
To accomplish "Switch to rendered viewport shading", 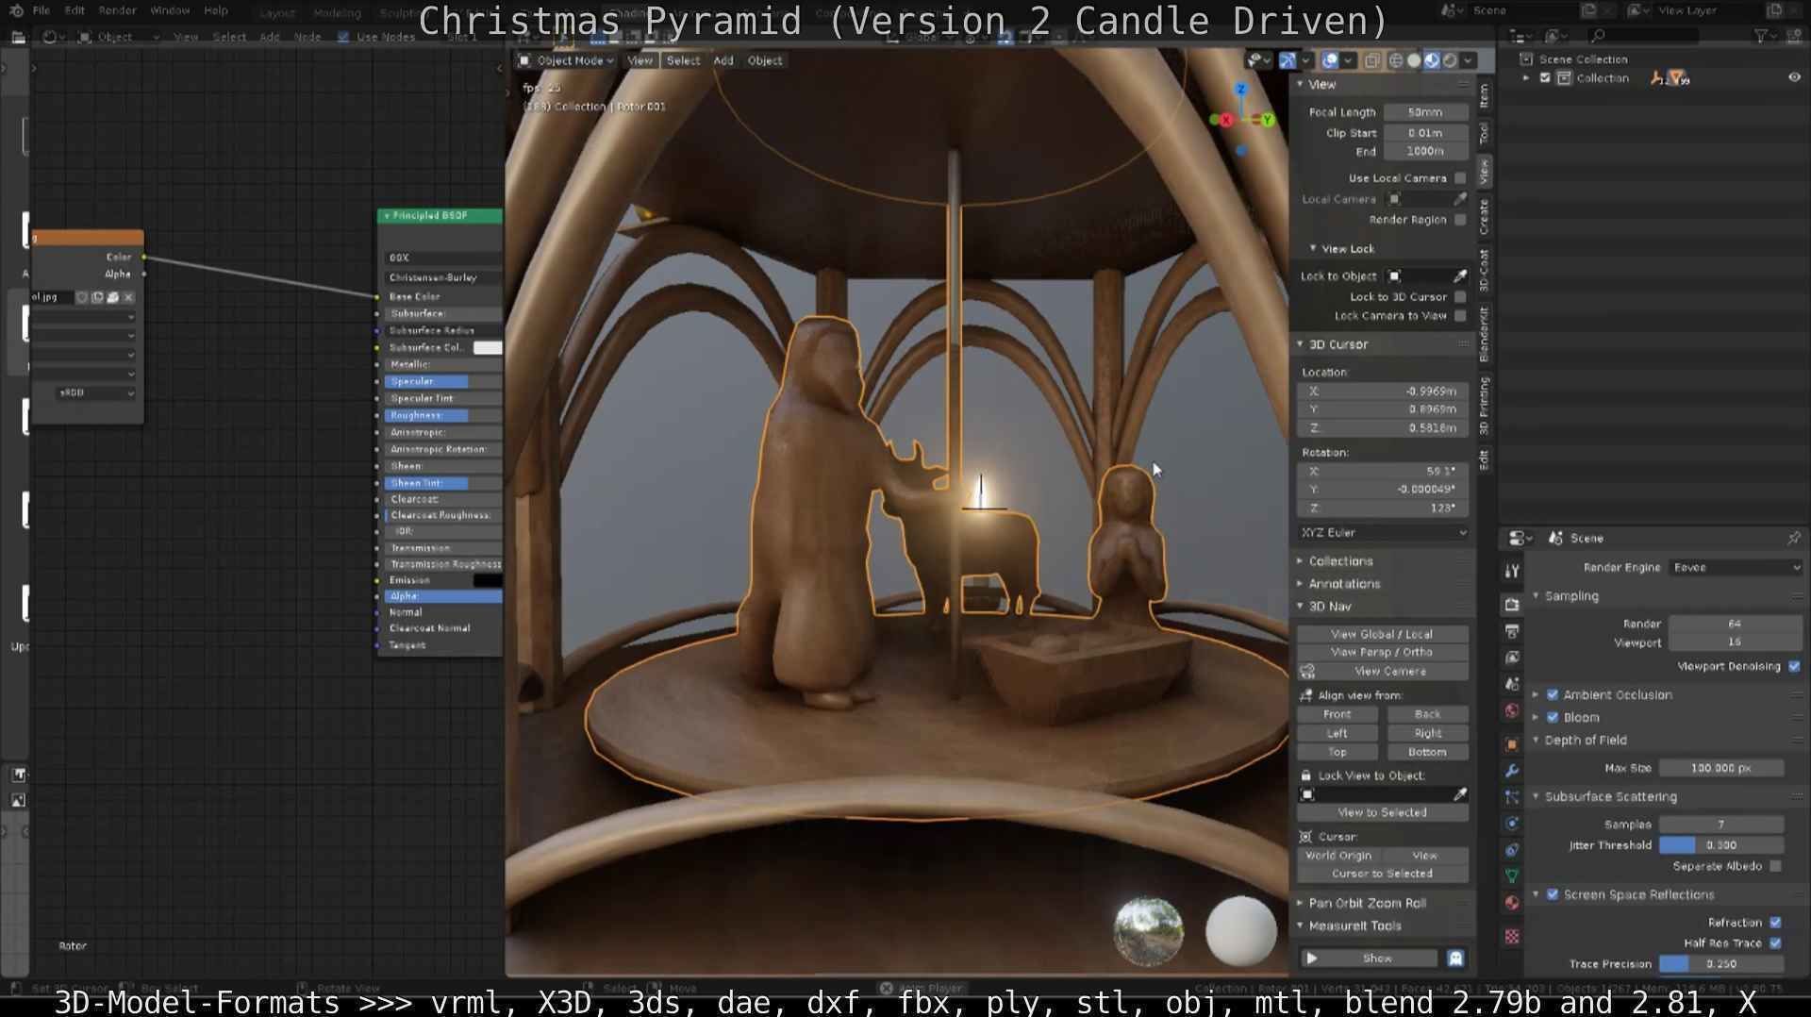I will click(1450, 60).
